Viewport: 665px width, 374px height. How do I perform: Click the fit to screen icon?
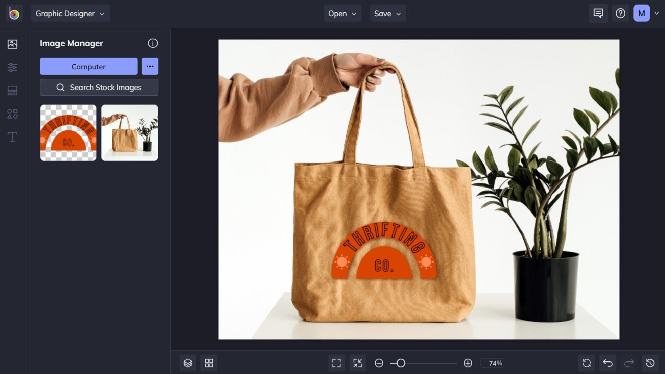click(337, 363)
